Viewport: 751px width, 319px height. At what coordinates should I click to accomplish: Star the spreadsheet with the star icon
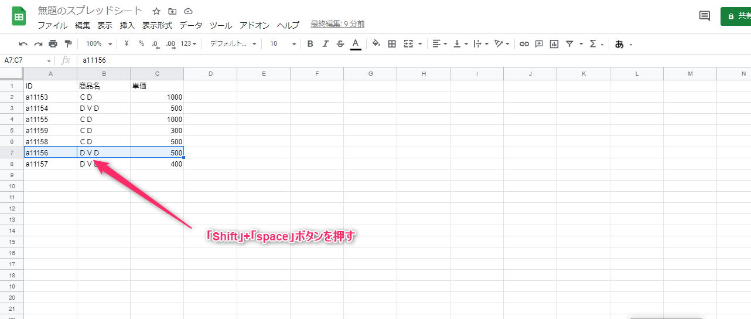pyautogui.click(x=156, y=11)
